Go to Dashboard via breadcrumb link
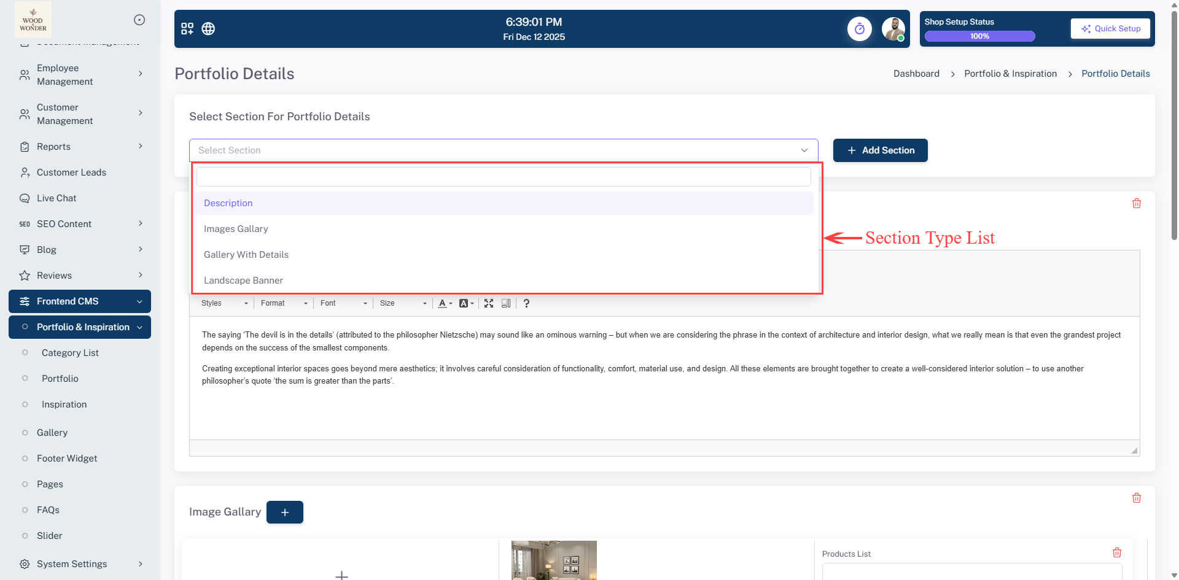 click(916, 74)
